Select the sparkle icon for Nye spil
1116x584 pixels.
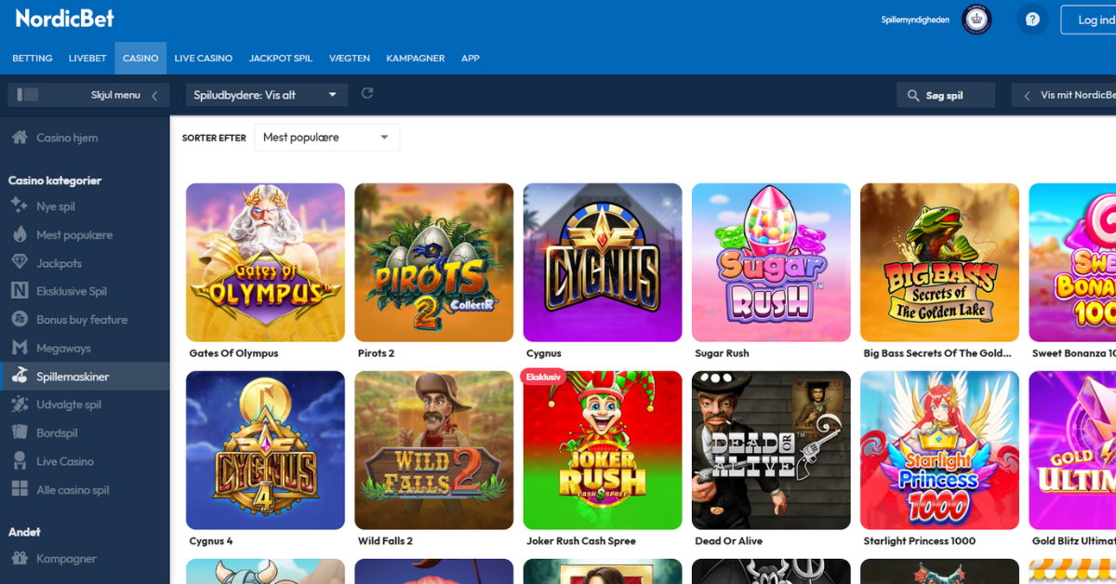tap(19, 206)
